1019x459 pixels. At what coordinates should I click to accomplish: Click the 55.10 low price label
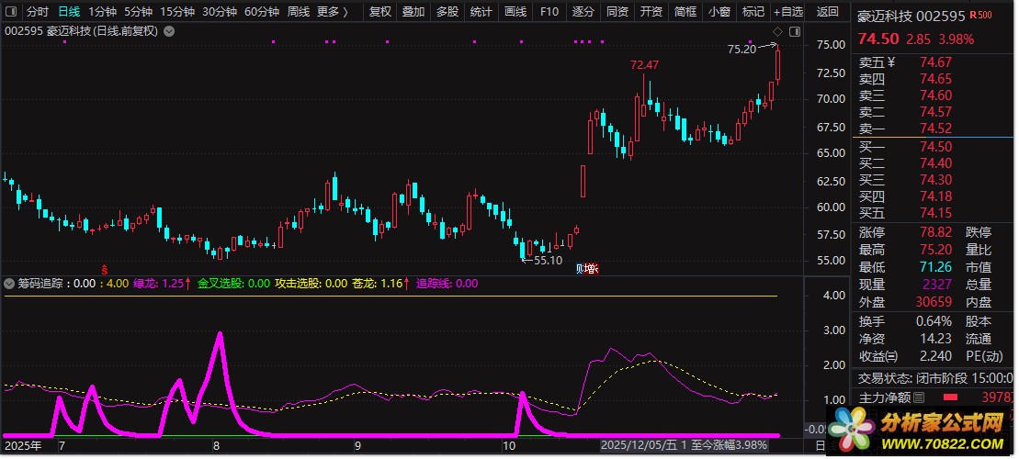click(x=548, y=261)
